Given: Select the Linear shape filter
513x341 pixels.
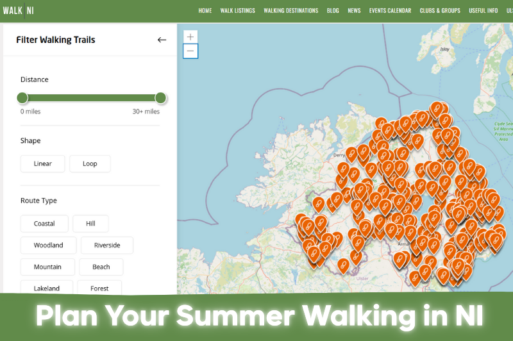Looking at the screenshot, I should tap(42, 164).
